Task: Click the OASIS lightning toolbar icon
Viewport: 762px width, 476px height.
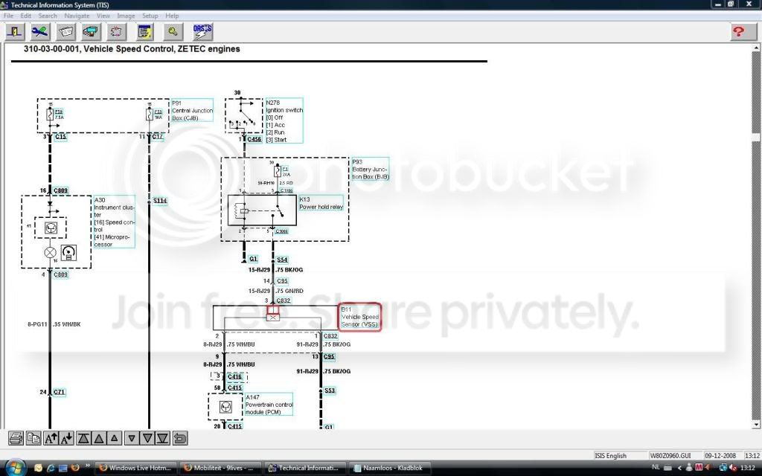Action: click(202, 32)
